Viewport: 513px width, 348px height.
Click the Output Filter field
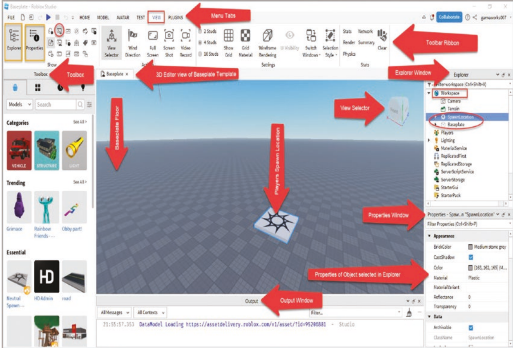tap(355, 313)
